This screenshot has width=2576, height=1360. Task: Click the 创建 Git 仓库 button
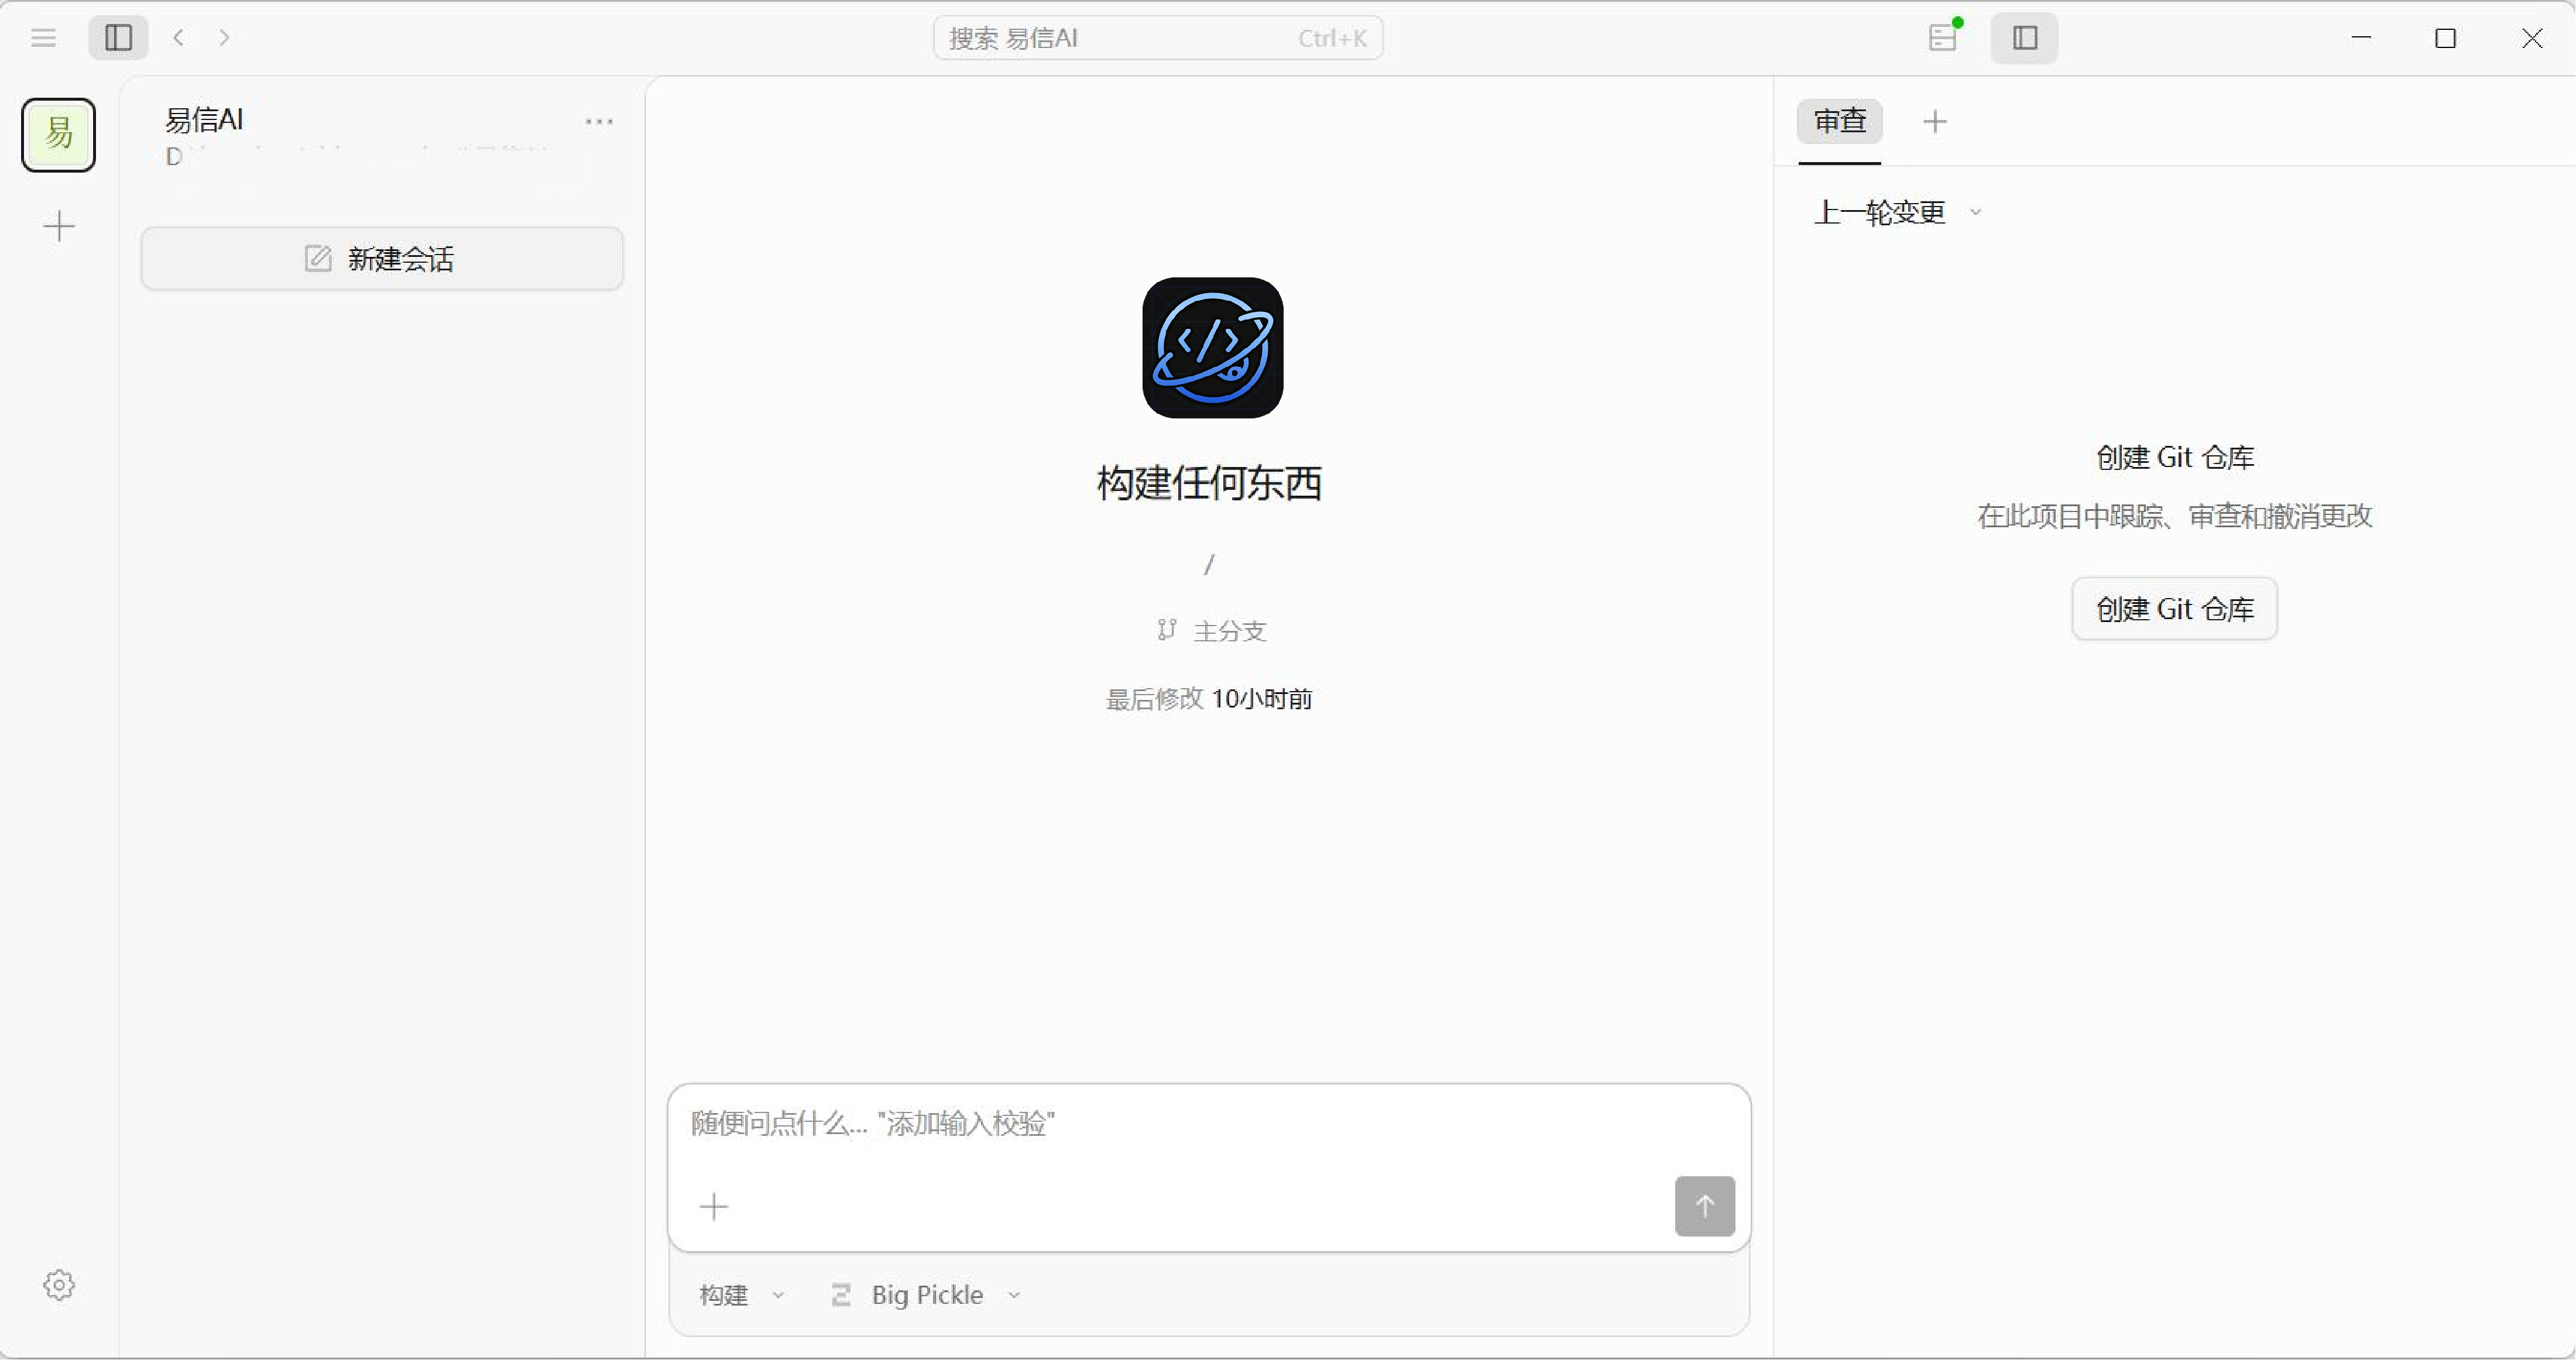[x=2174, y=609]
